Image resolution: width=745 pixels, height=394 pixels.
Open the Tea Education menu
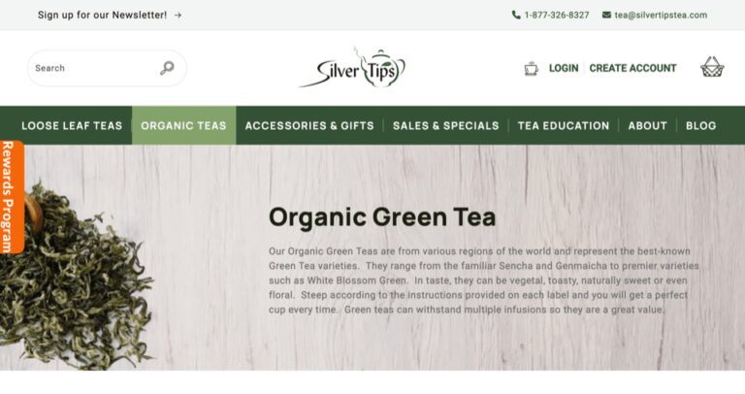coord(563,125)
